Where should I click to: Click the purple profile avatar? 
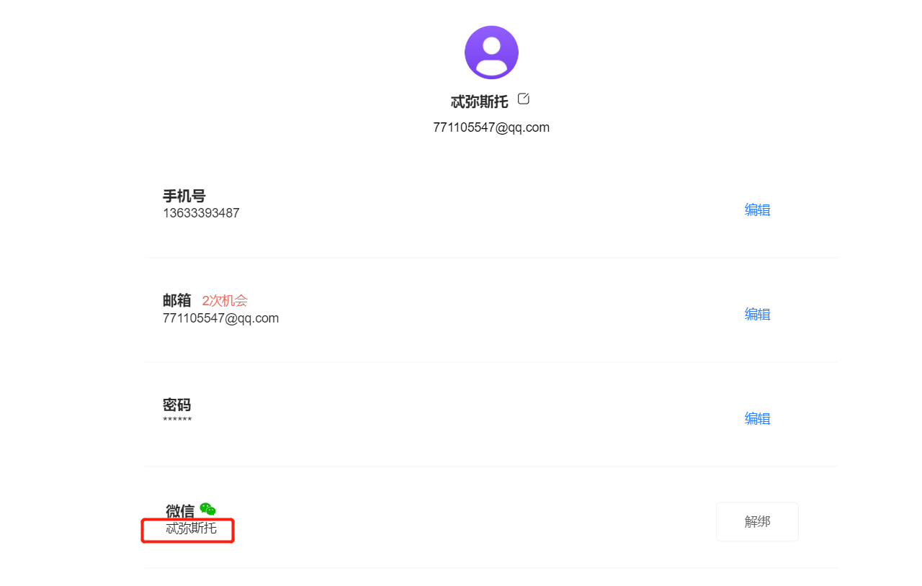[491, 53]
